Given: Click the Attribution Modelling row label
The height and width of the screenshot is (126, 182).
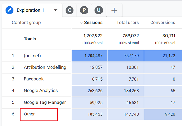Looking at the screenshot, I should click(45, 67).
